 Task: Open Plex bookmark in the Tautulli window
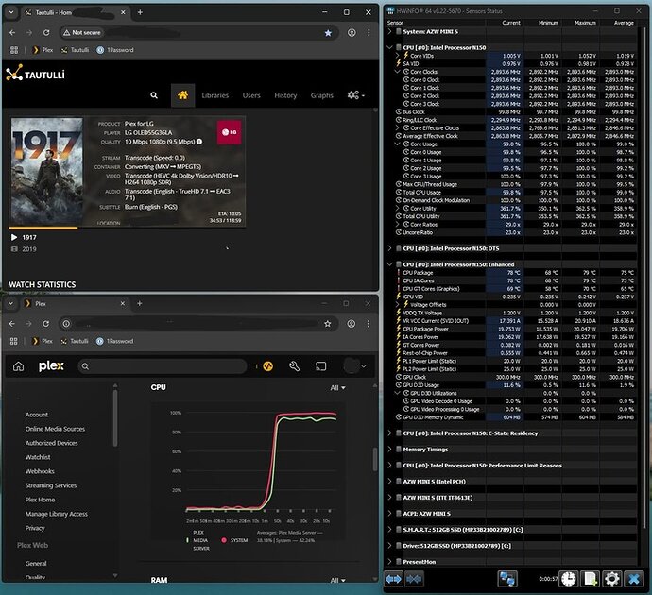coord(43,50)
